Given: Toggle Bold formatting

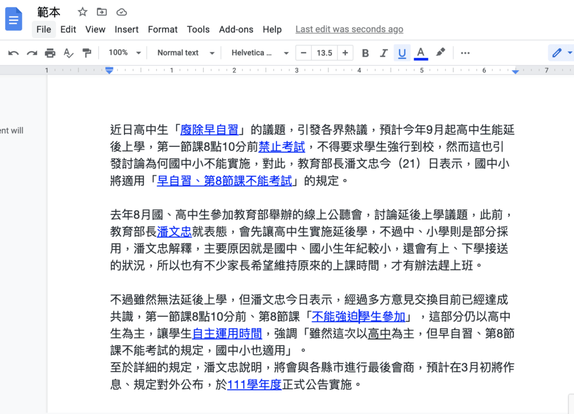Looking at the screenshot, I should (365, 53).
